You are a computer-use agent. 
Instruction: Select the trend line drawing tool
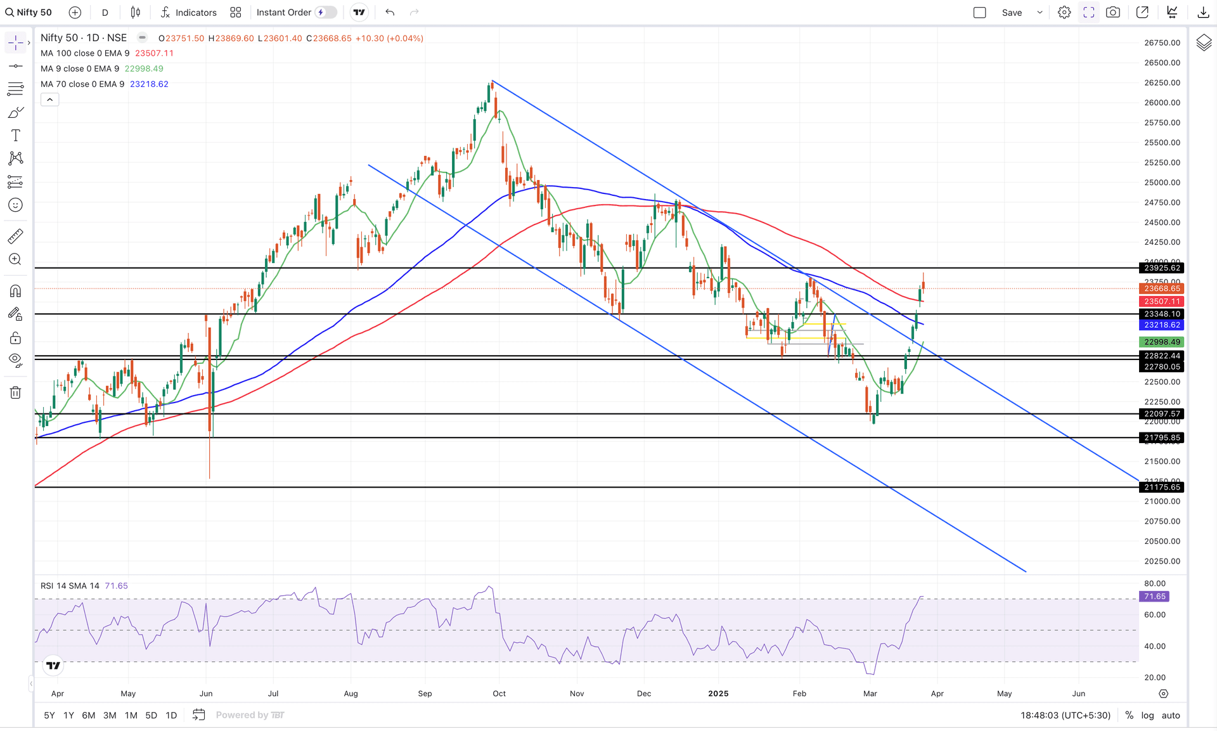(x=15, y=66)
